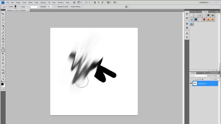Select the Path Selection tool
The height and width of the screenshot is (124, 221).
tap(3, 63)
